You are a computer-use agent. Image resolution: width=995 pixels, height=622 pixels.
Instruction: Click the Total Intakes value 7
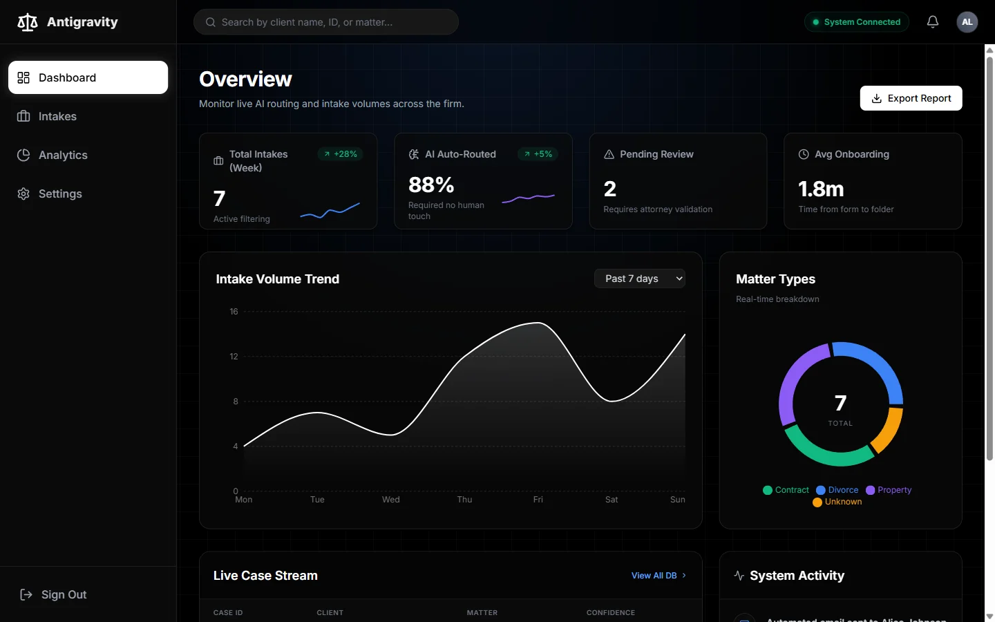tap(220, 198)
